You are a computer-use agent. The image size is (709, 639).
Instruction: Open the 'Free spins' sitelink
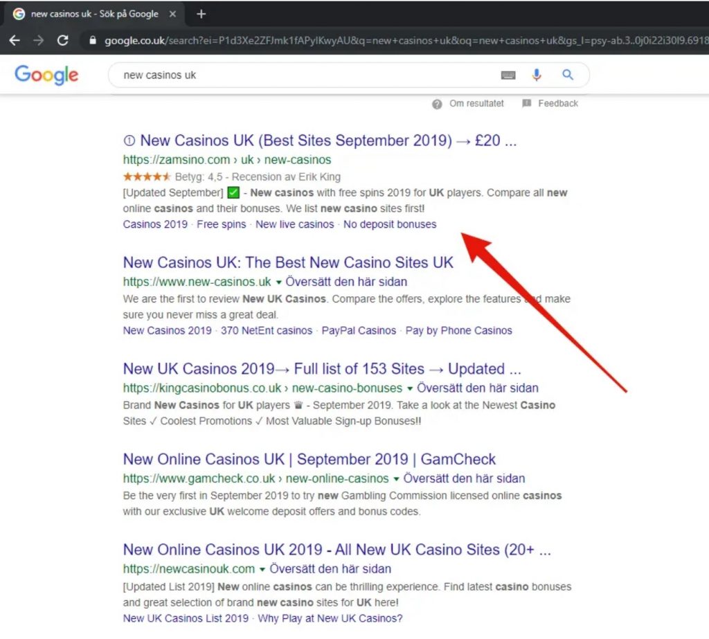(222, 224)
